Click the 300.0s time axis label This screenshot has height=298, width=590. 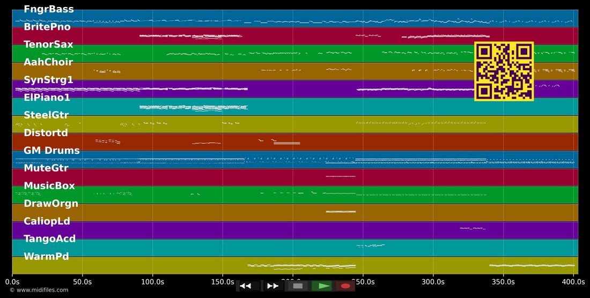433,281
